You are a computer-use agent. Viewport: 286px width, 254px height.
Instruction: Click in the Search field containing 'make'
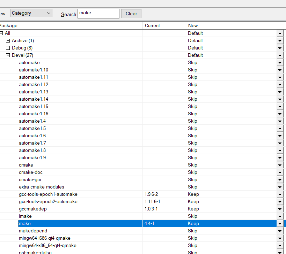tap(98, 14)
